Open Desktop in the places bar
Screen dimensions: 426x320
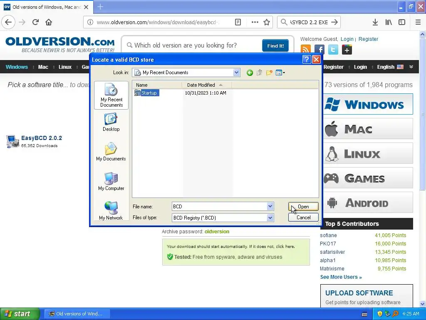pyautogui.click(x=111, y=122)
